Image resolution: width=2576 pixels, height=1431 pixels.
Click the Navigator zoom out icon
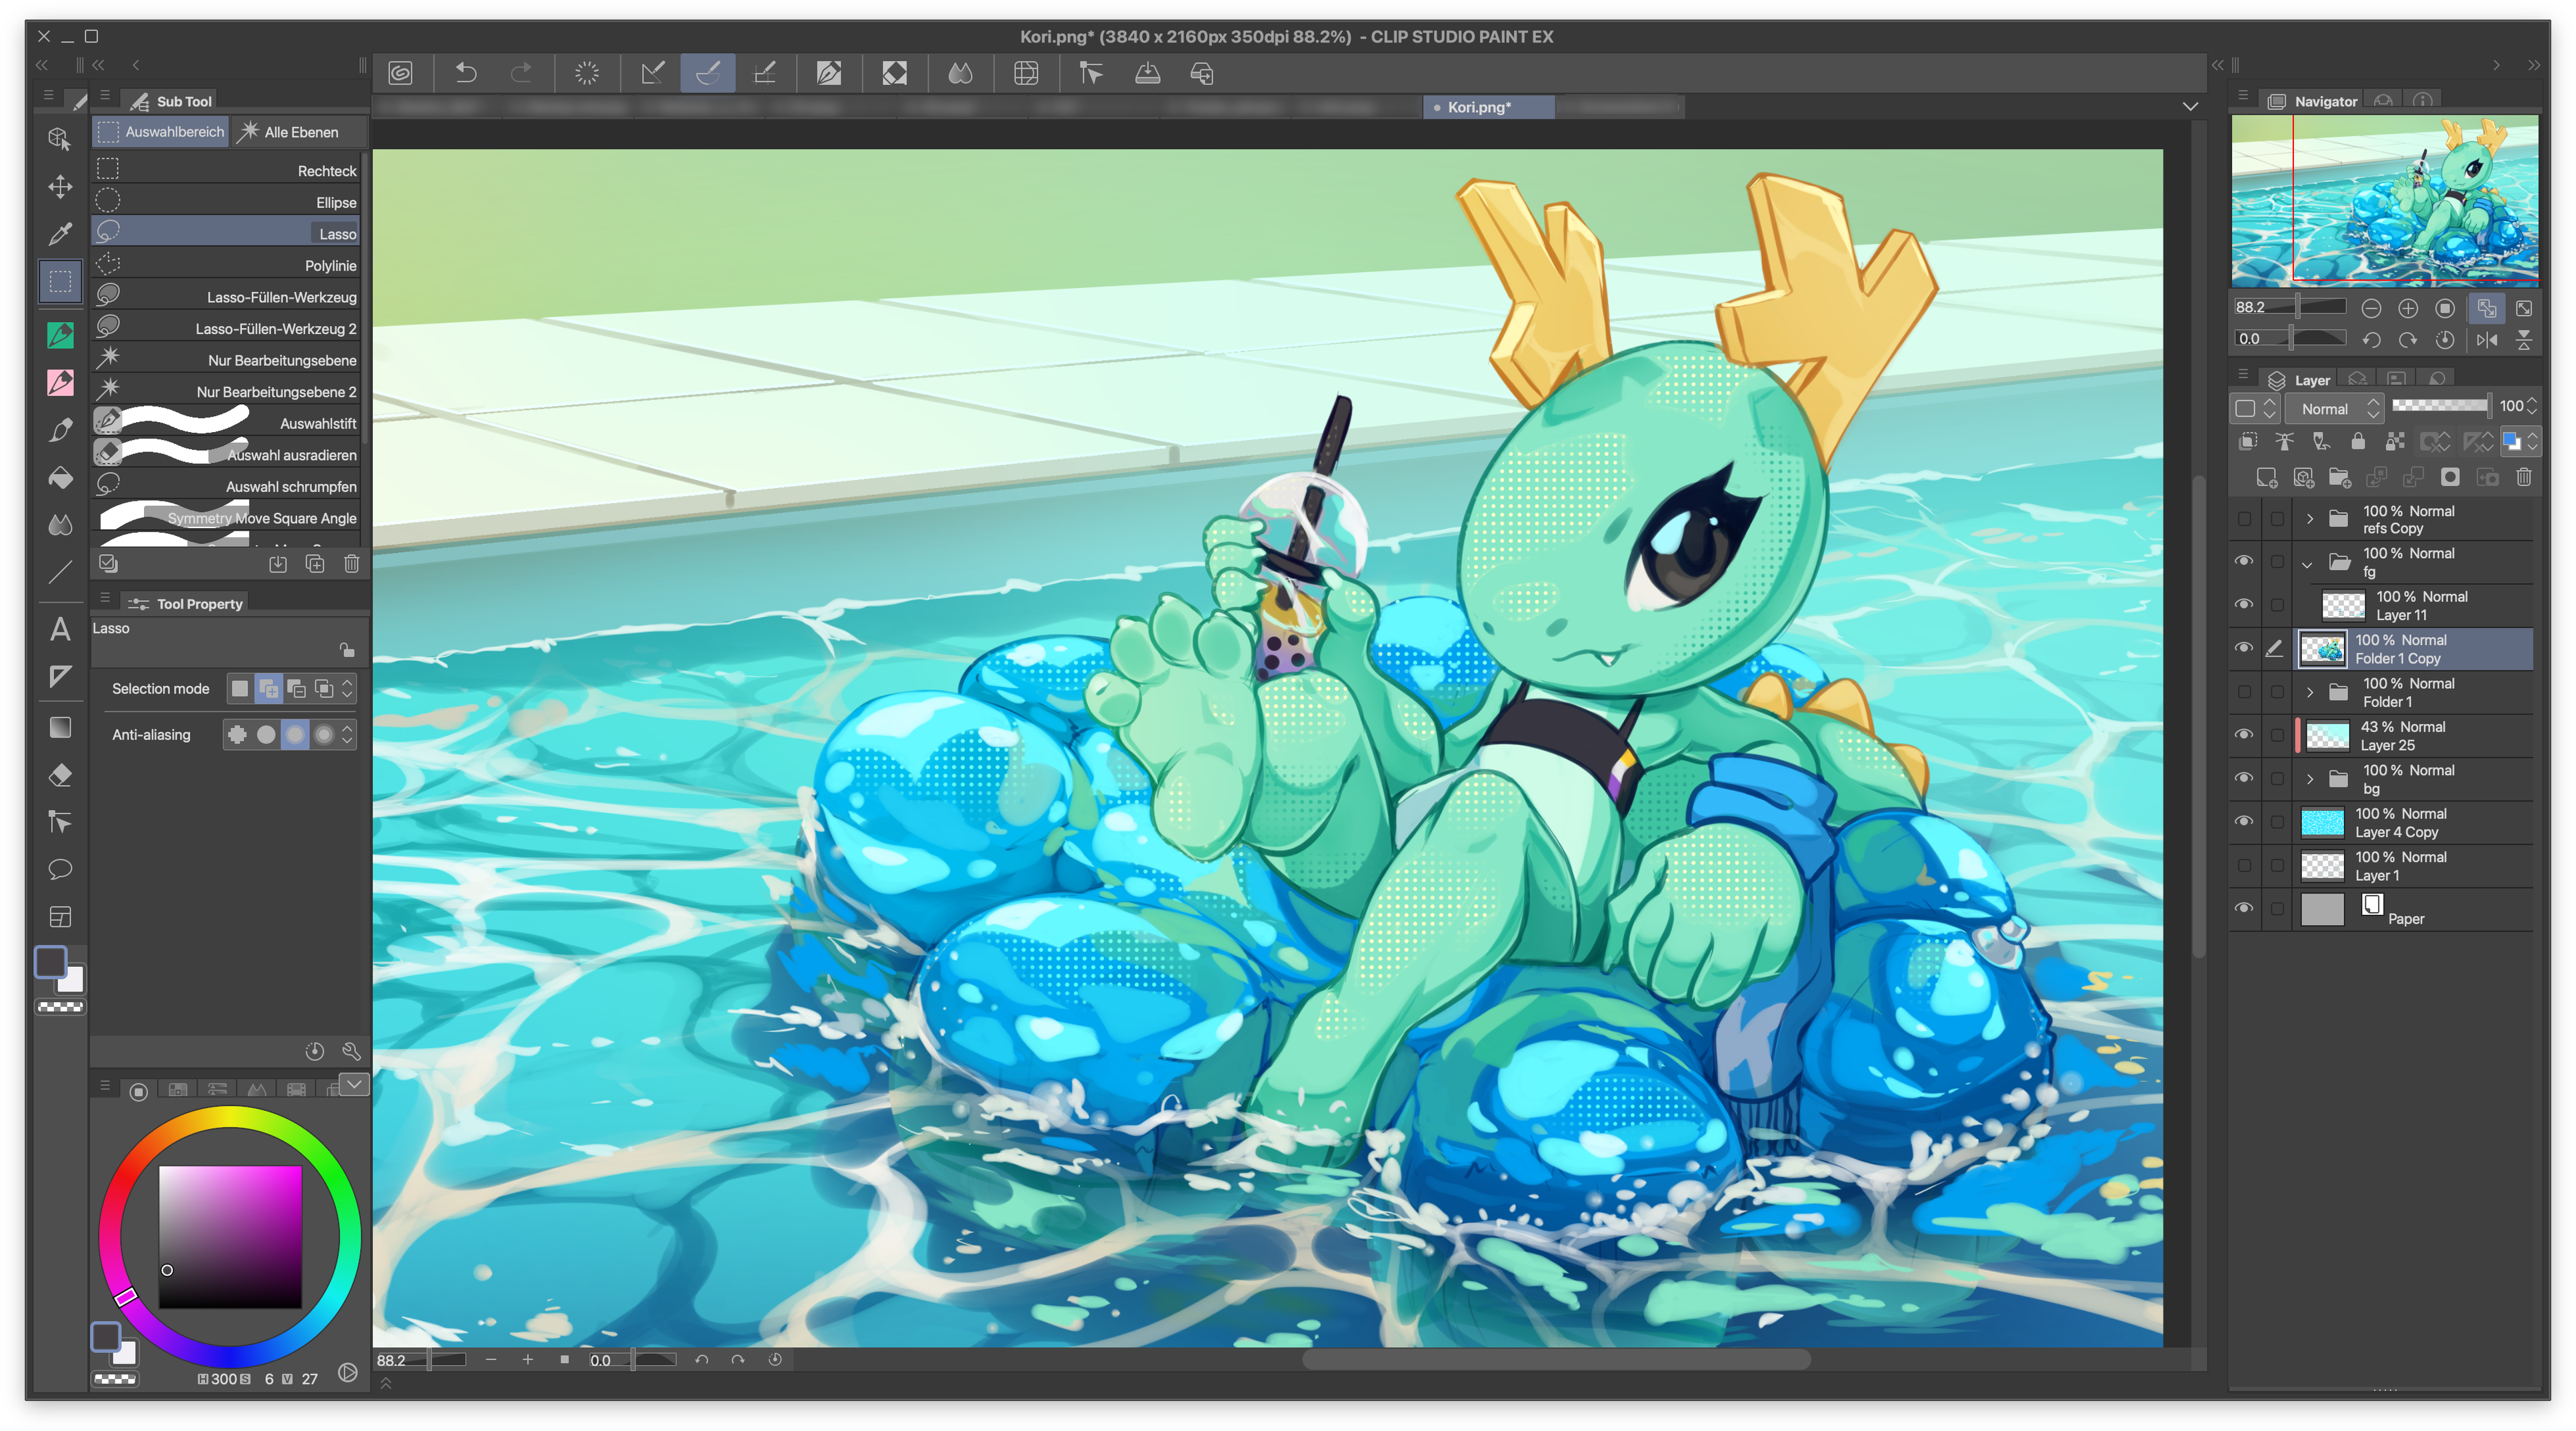coord(2371,308)
